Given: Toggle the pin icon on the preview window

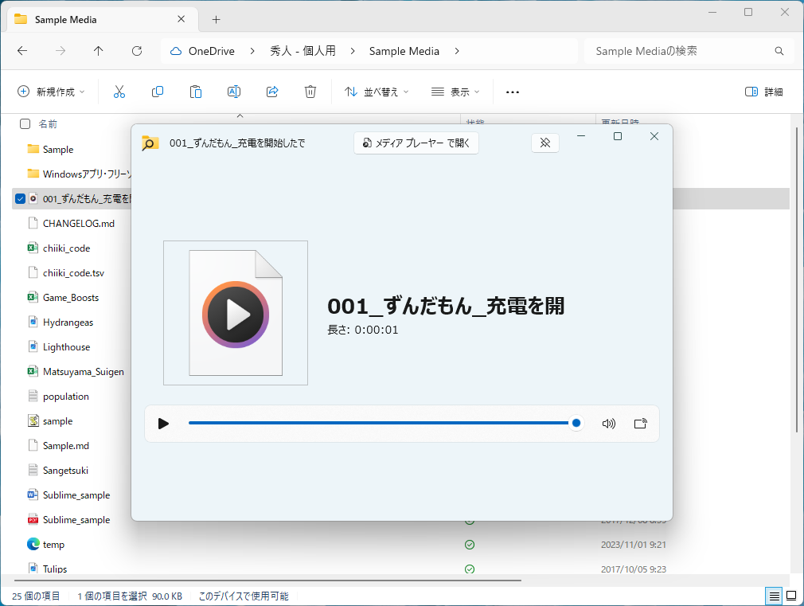Looking at the screenshot, I should (x=545, y=143).
